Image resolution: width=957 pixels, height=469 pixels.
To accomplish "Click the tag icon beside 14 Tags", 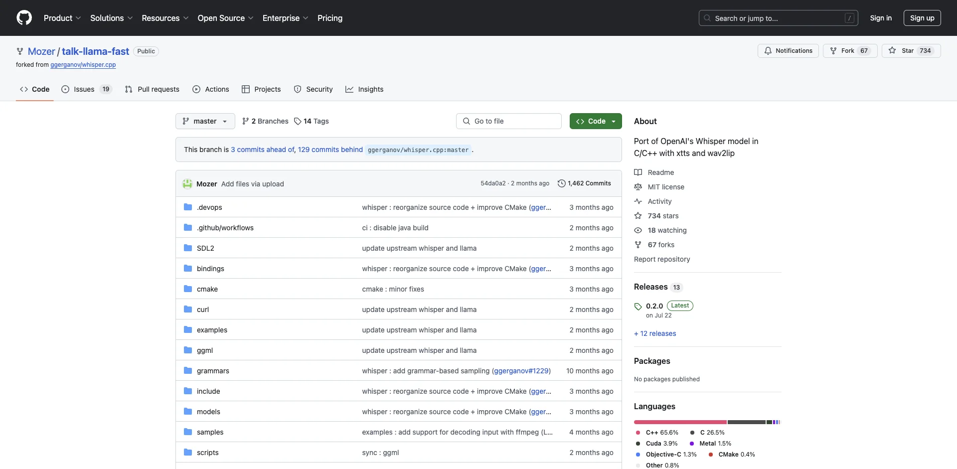I will [x=298, y=121].
